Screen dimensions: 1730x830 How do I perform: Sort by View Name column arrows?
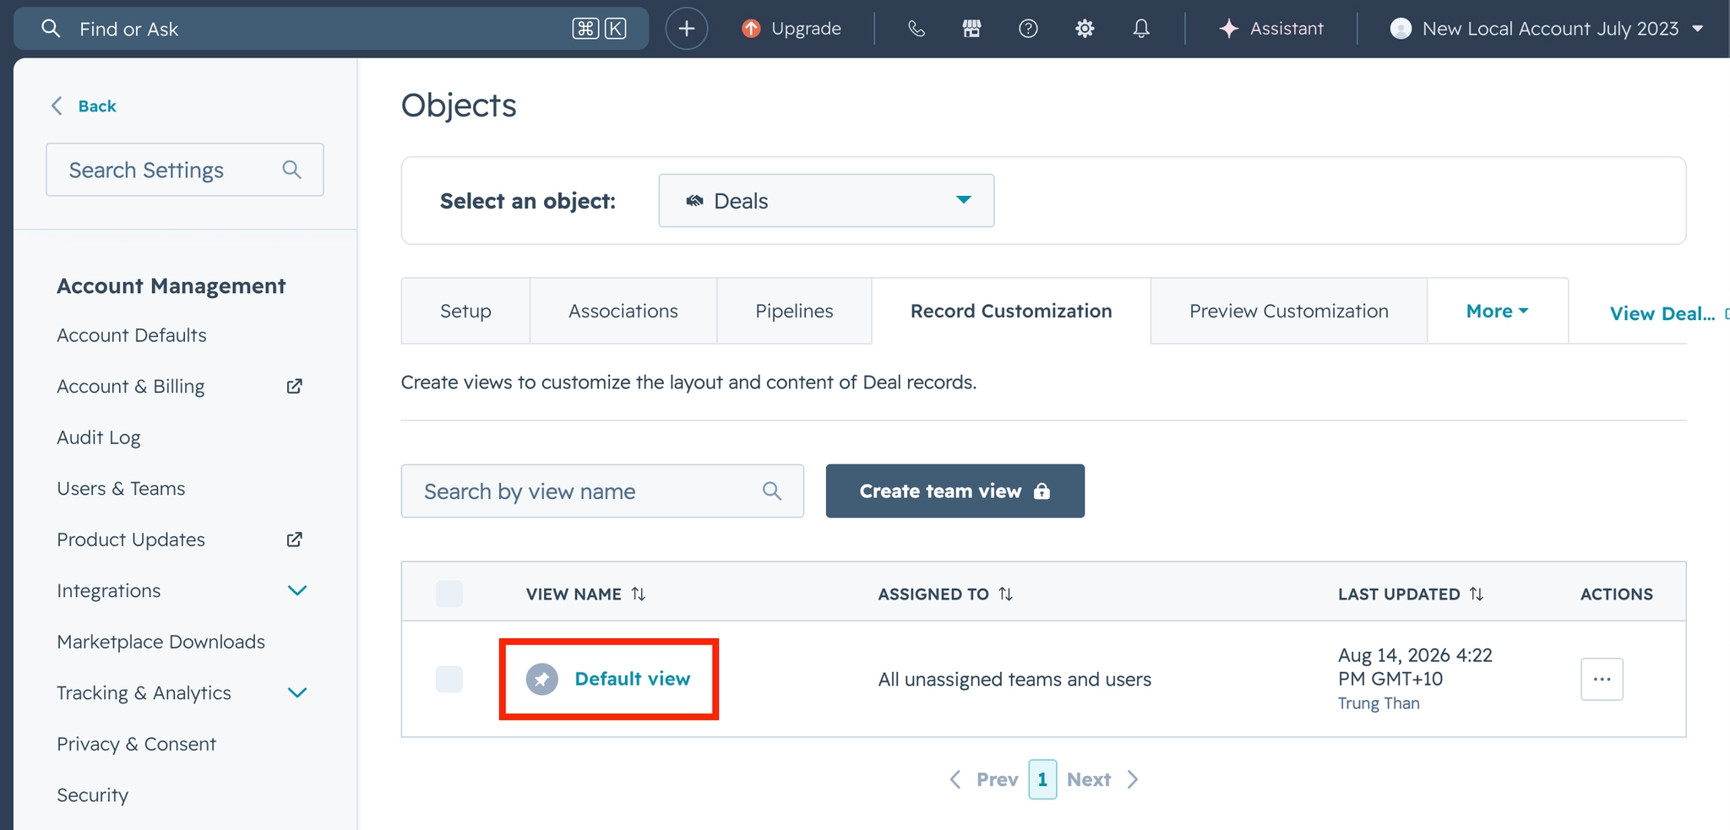[x=639, y=594]
